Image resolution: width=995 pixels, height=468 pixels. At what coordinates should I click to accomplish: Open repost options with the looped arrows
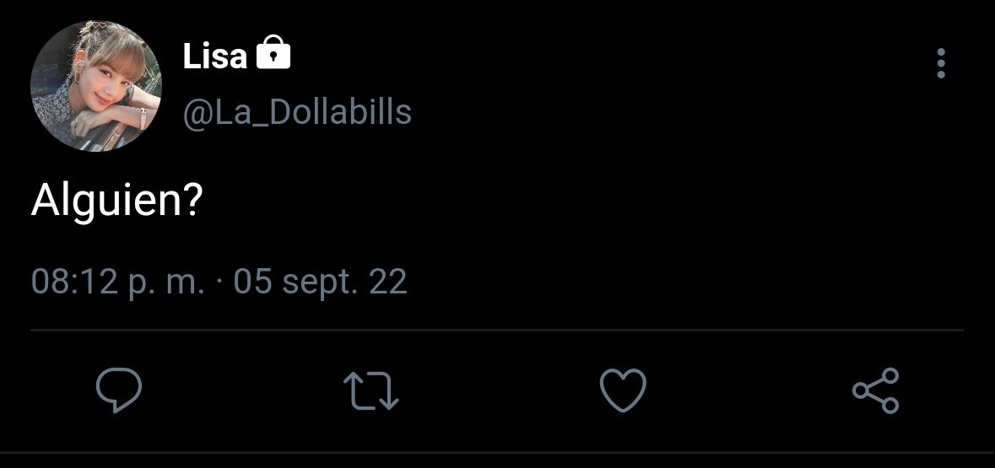click(x=371, y=390)
